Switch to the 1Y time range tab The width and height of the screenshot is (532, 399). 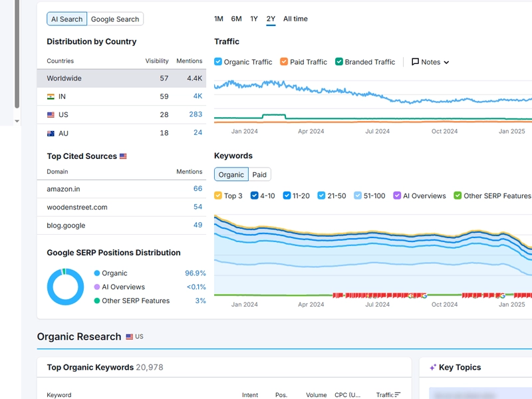pos(253,19)
